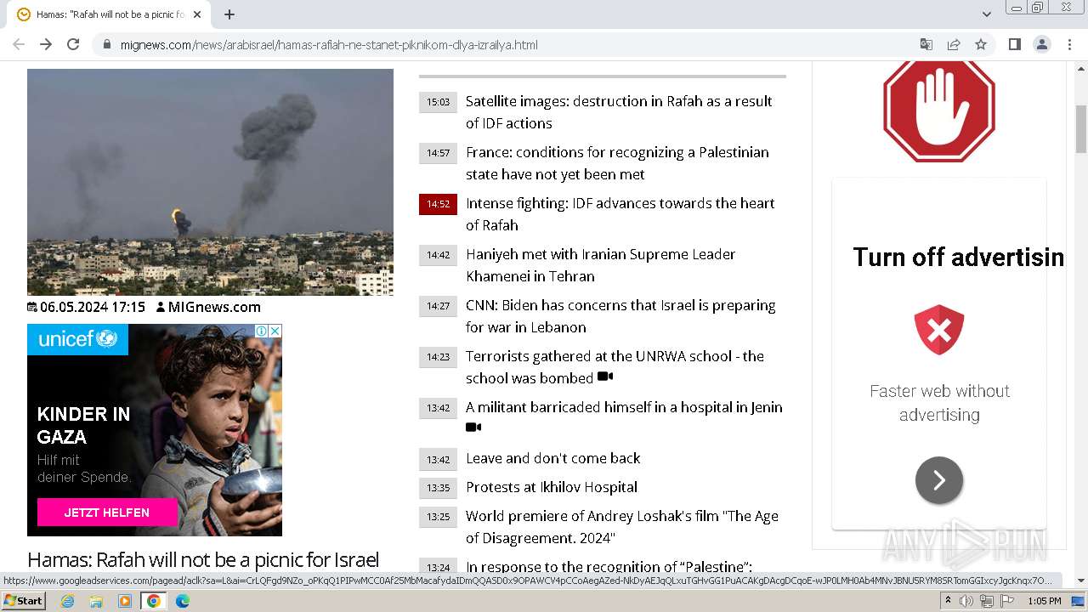Launch Internet Explorer from the taskbar

coord(67,601)
